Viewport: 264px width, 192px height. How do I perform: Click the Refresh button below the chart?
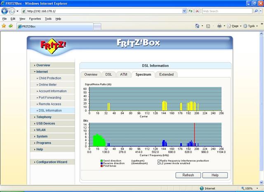188,175
